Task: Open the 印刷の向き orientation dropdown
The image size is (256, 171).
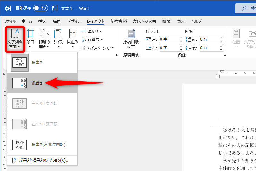Action: tap(45, 38)
